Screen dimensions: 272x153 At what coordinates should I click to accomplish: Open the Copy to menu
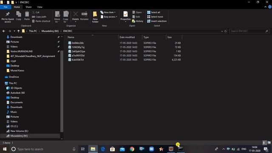(65, 17)
